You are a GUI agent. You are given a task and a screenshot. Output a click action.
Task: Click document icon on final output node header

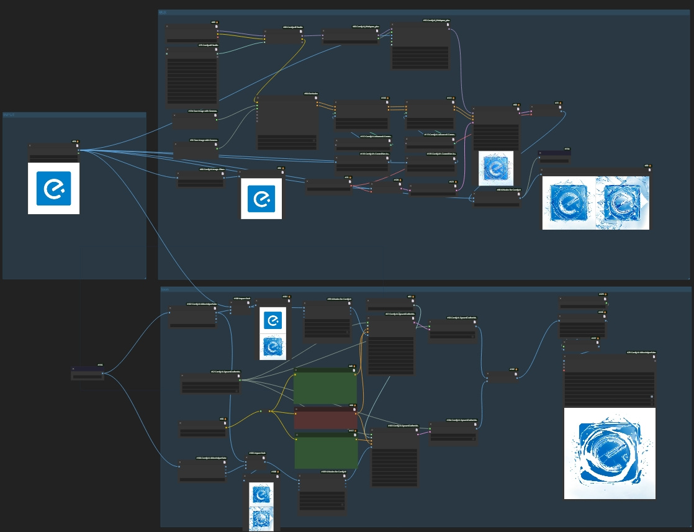(x=654, y=357)
